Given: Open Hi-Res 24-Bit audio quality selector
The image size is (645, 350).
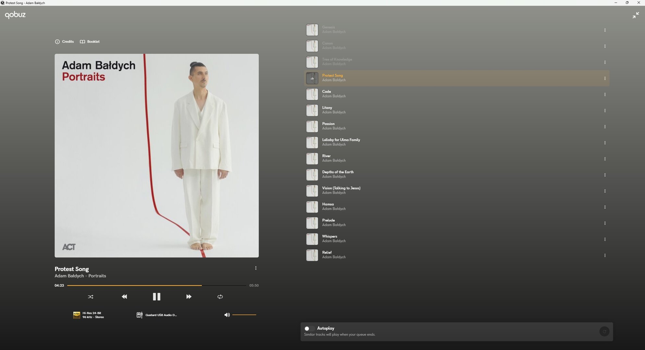Looking at the screenshot, I should click(89, 315).
